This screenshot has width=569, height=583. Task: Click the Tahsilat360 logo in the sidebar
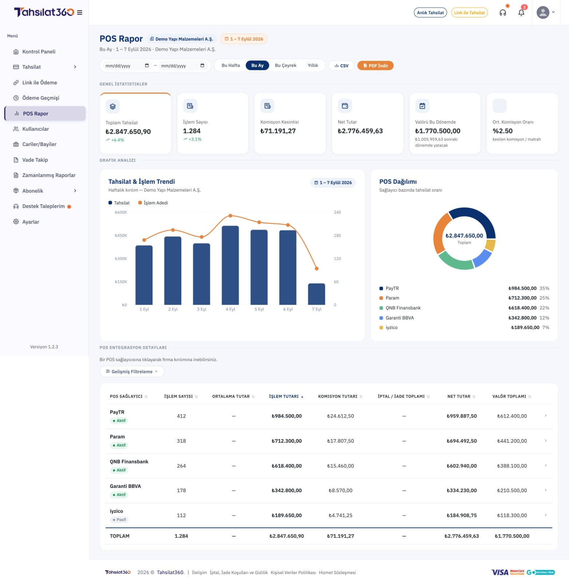coord(44,12)
